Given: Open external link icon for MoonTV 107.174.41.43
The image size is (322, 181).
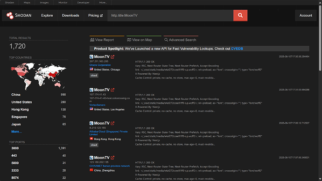Looking at the screenshot, I should (x=112, y=90).
